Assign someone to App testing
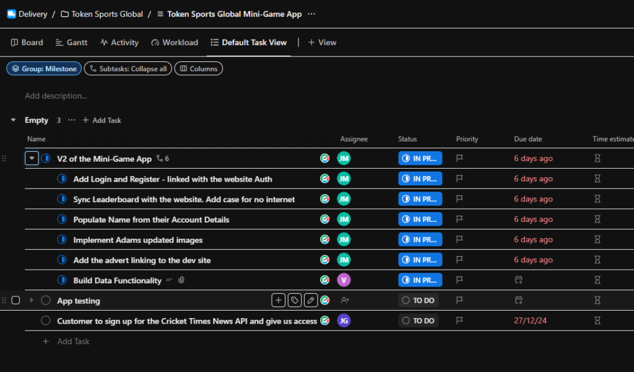The width and height of the screenshot is (634, 372). point(344,301)
